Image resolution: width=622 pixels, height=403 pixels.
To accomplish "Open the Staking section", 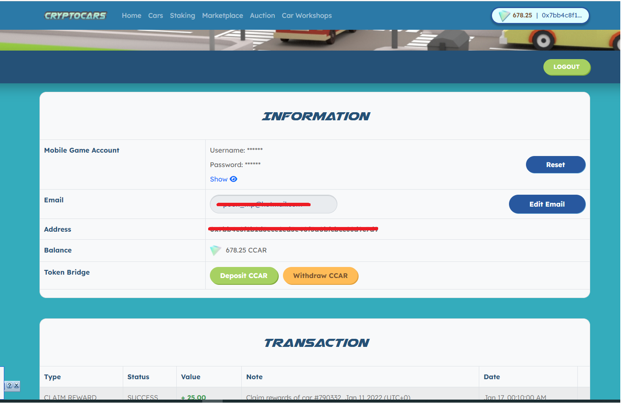I will point(182,16).
